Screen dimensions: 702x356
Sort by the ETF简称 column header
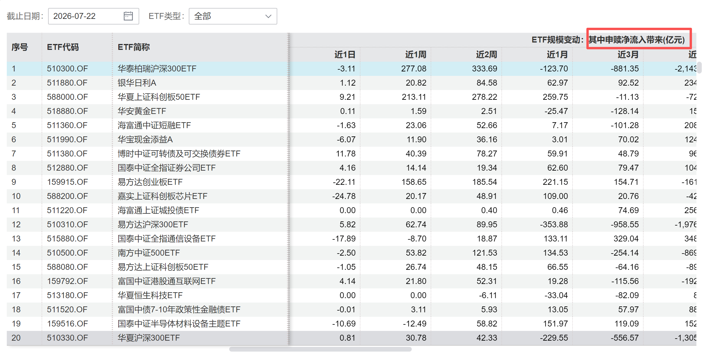[x=134, y=47]
